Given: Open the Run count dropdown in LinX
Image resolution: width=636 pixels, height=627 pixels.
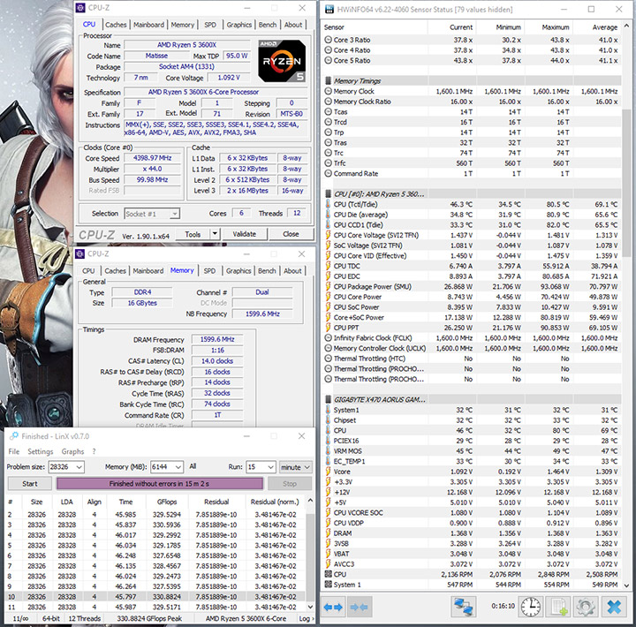Looking at the screenshot, I should click(x=269, y=466).
